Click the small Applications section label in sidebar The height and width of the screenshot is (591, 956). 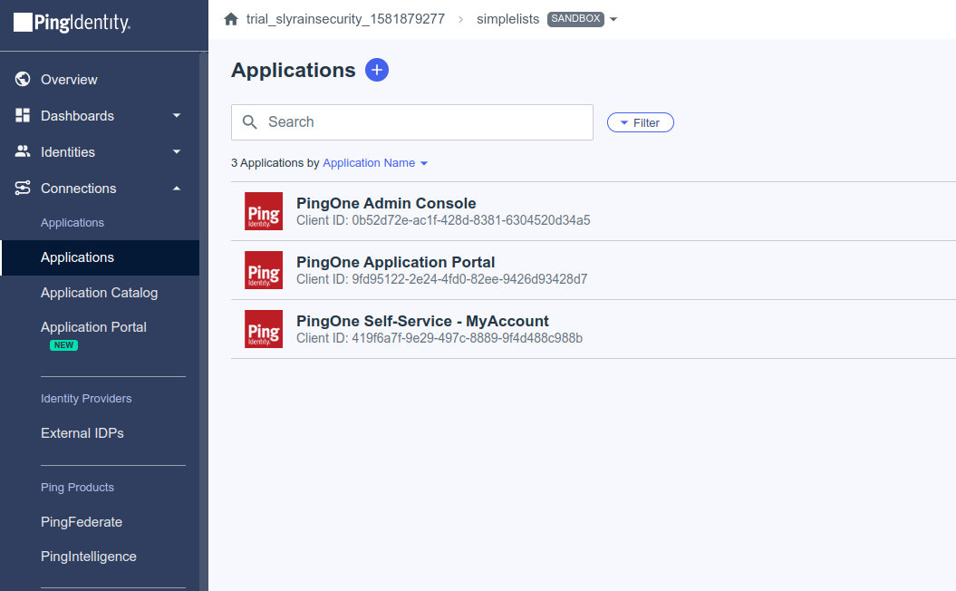[x=72, y=223]
